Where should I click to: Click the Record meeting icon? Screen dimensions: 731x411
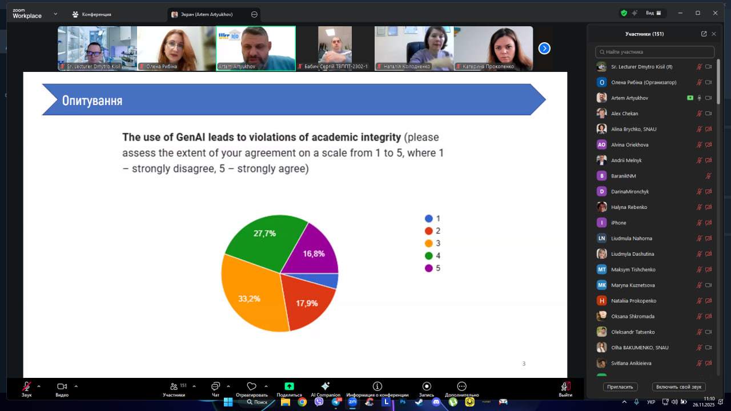(x=427, y=386)
